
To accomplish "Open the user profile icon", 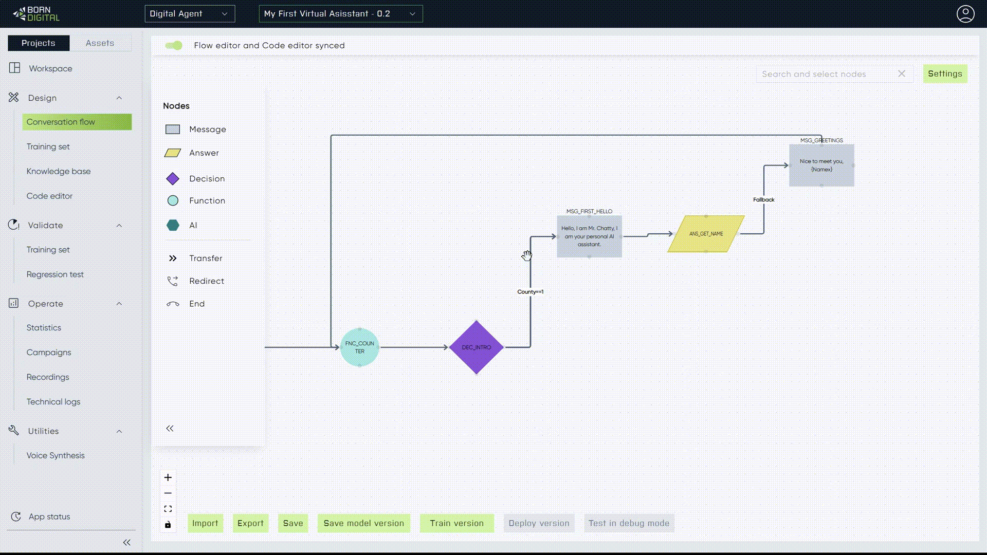I will 965,14.
